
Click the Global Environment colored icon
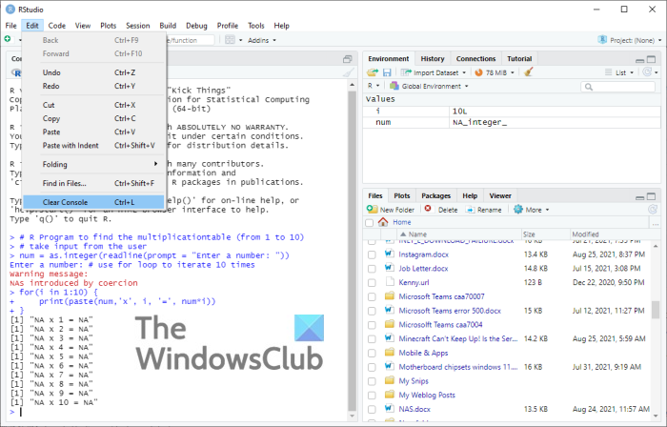point(394,86)
